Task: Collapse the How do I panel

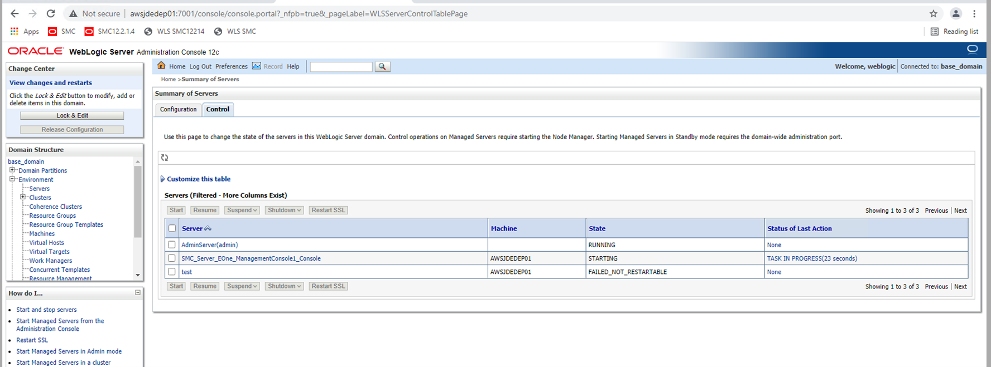Action: [x=138, y=292]
